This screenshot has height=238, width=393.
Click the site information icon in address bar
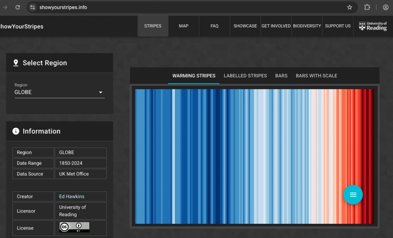coord(33,7)
